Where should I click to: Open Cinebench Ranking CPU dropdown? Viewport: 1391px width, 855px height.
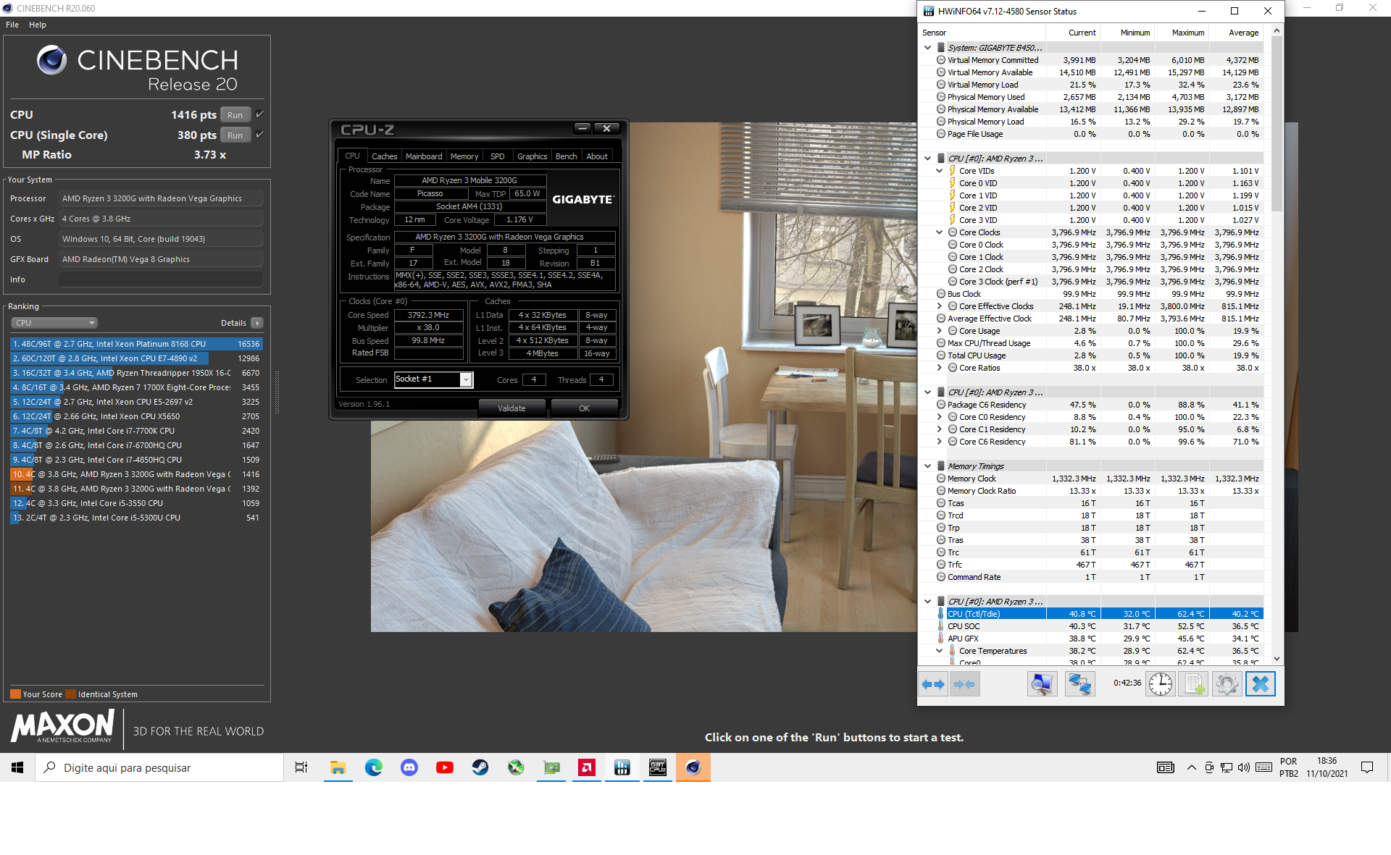pos(54,323)
